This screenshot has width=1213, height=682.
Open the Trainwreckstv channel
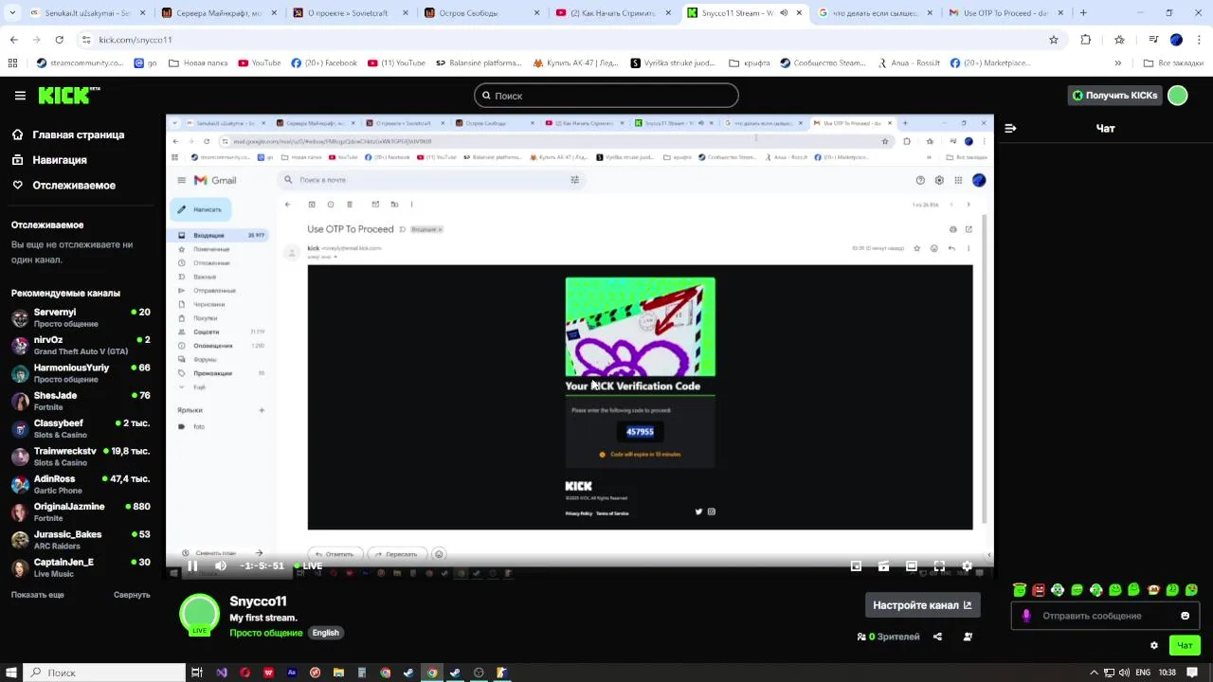tap(81, 457)
